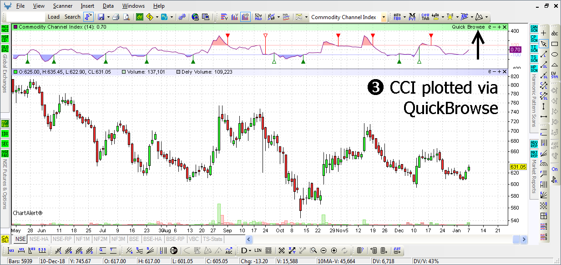The width and height of the screenshot is (561, 265).
Task: Click the blue floppy disk save icon
Action: coord(101,17)
